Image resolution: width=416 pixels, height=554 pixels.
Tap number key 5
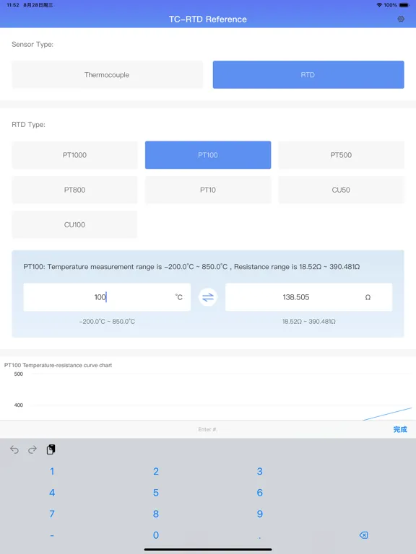156,493
